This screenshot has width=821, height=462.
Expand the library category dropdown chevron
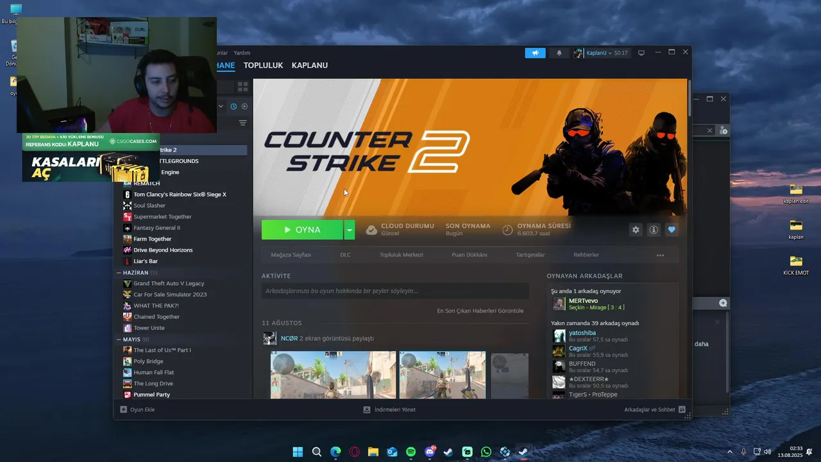pyautogui.click(x=221, y=107)
